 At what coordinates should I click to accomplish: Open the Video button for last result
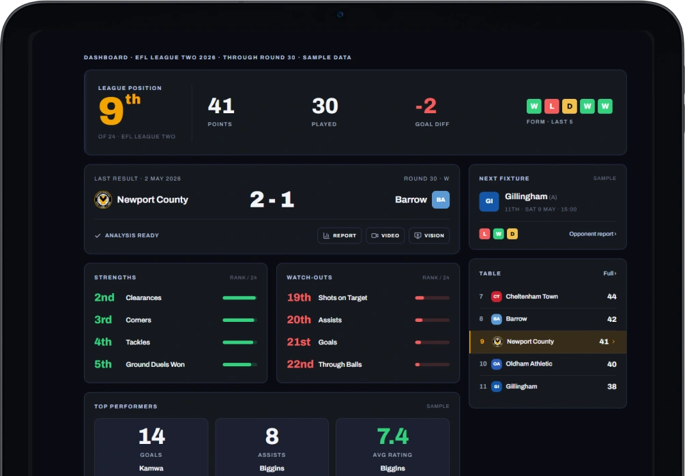[x=385, y=235]
